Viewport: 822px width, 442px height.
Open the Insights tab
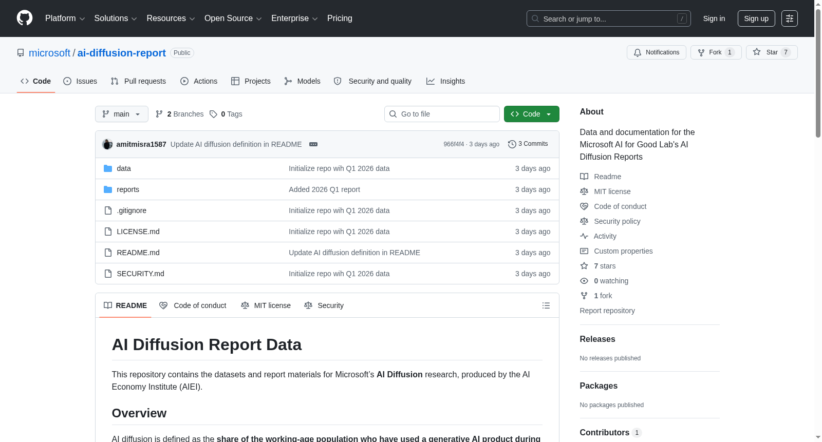coord(445,81)
